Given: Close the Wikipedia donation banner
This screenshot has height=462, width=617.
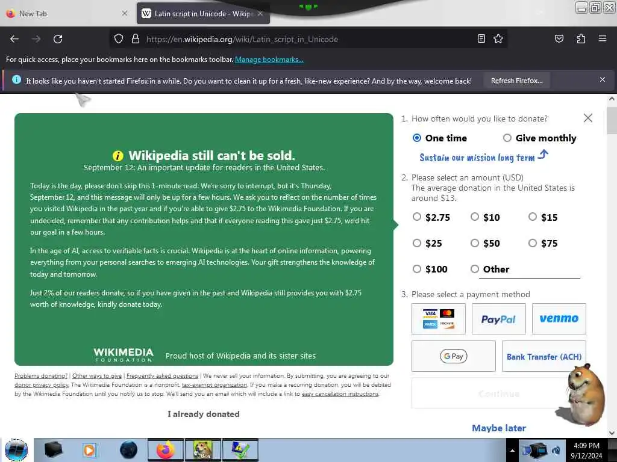Looking at the screenshot, I should click(x=588, y=118).
